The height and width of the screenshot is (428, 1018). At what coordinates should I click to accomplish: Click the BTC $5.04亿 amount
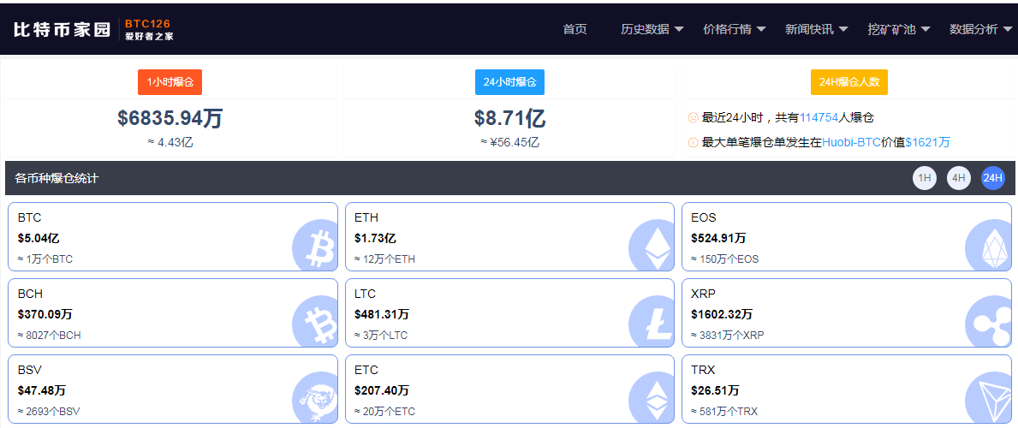[39, 238]
